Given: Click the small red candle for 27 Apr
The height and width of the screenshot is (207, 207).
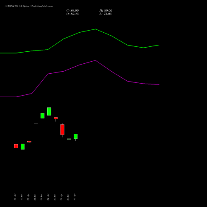Looking at the screenshot, I should pyautogui.click(x=56, y=118).
